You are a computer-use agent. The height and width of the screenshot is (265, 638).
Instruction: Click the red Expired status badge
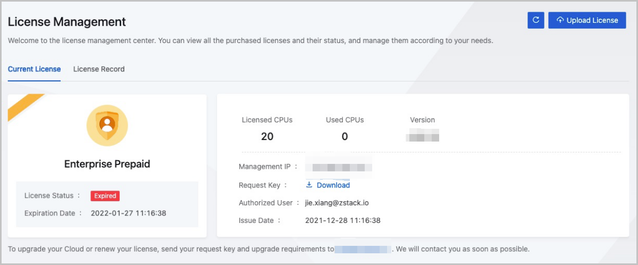click(x=105, y=196)
